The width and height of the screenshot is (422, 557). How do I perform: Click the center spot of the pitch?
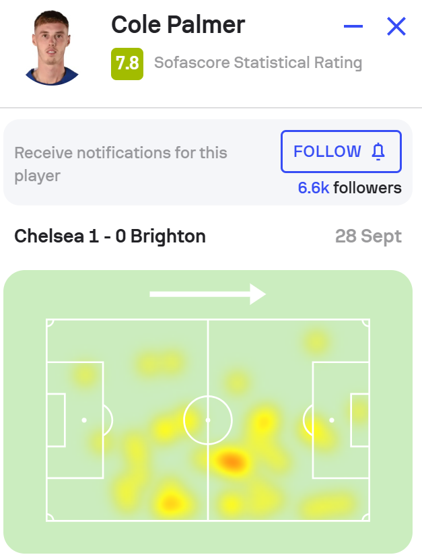207,420
